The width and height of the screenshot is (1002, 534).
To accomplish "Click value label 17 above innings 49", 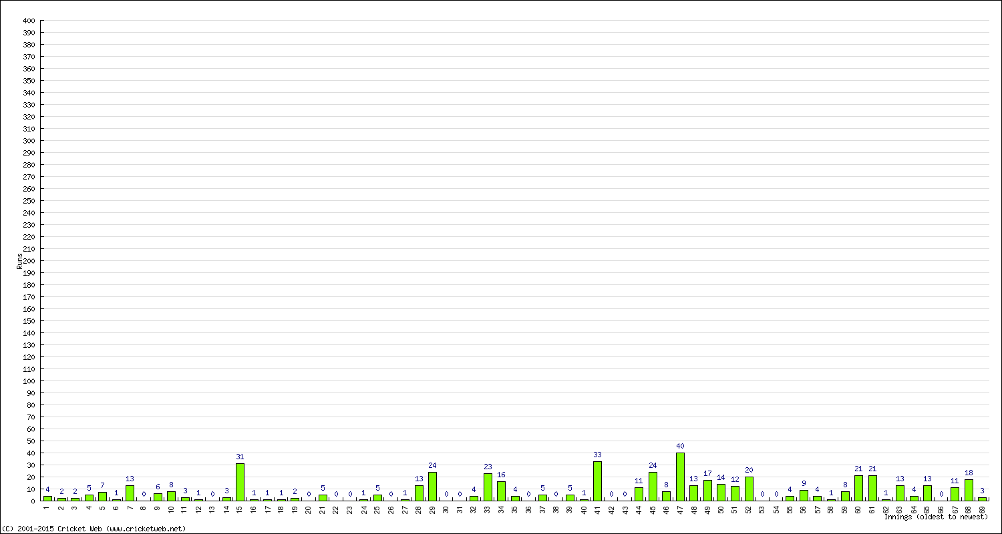I will [707, 473].
